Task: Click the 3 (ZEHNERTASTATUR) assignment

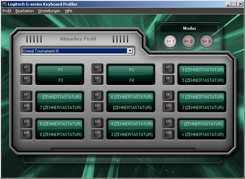Action: [x=131, y=134]
